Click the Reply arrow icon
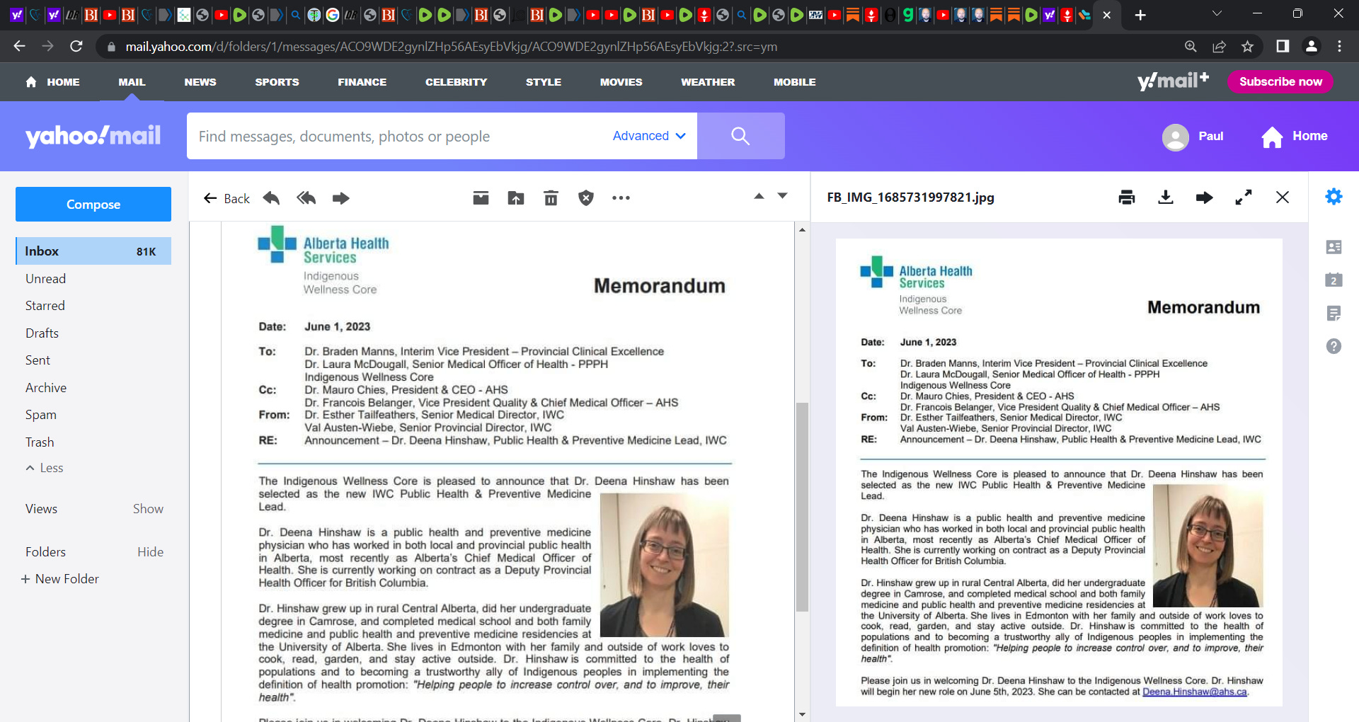Screen dimensions: 1359x722 271,198
